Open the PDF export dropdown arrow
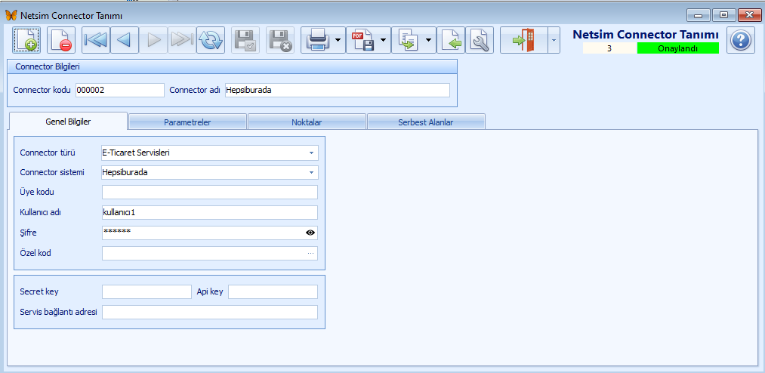 coord(384,40)
